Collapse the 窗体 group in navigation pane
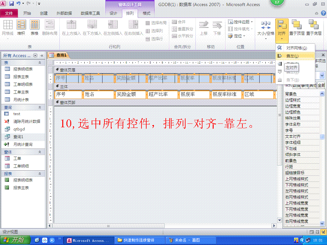Image resolution: width=327 pixels, height=245 pixels. click(40, 152)
